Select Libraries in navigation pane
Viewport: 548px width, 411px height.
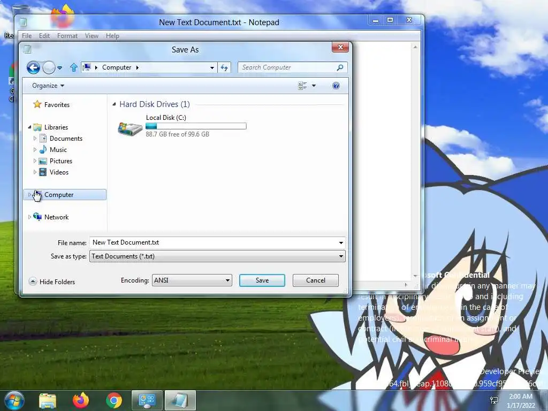tap(56, 127)
